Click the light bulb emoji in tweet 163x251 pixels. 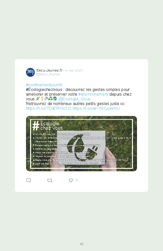pos(42,98)
